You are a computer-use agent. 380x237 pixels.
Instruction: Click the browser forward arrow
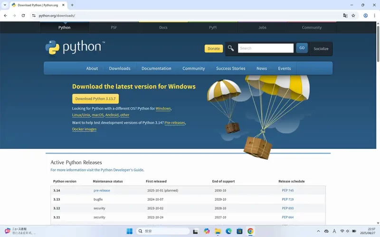[x=14, y=16]
